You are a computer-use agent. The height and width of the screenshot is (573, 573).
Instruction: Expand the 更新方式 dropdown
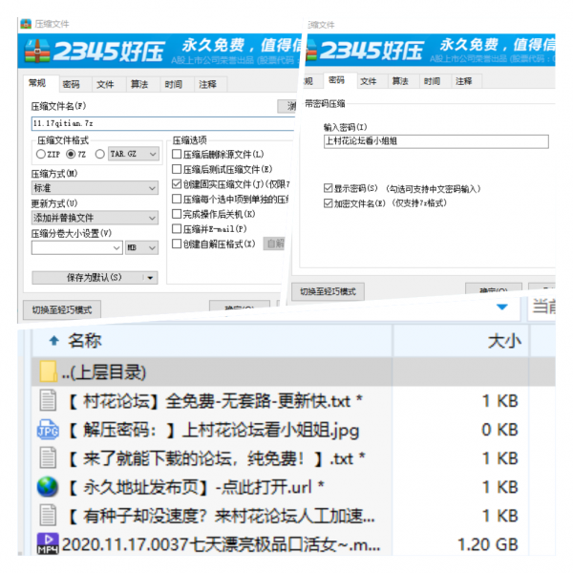coord(95,218)
